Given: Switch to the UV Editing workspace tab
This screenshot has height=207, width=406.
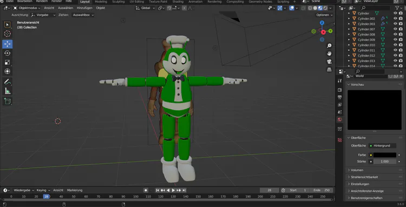Looking at the screenshot, I should click(137, 2).
